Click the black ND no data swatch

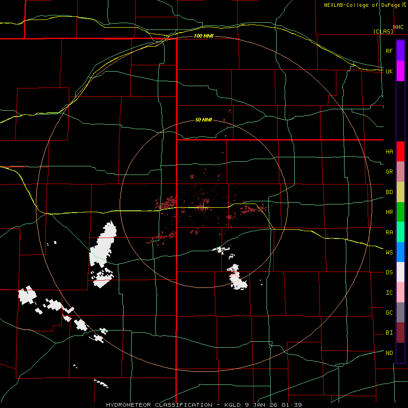click(400, 353)
